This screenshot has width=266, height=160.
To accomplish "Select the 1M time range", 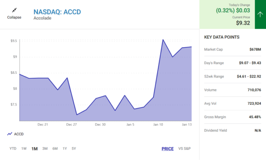I will (35, 149).
